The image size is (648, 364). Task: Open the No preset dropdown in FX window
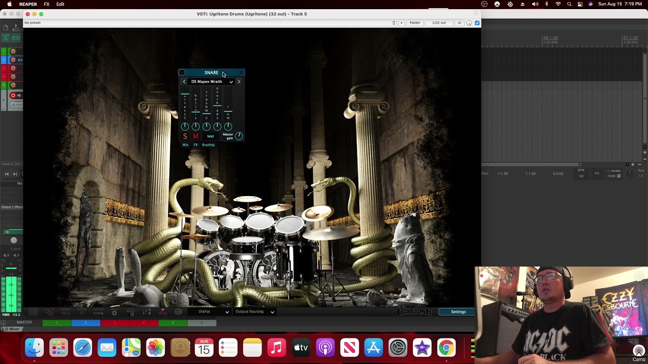210,23
